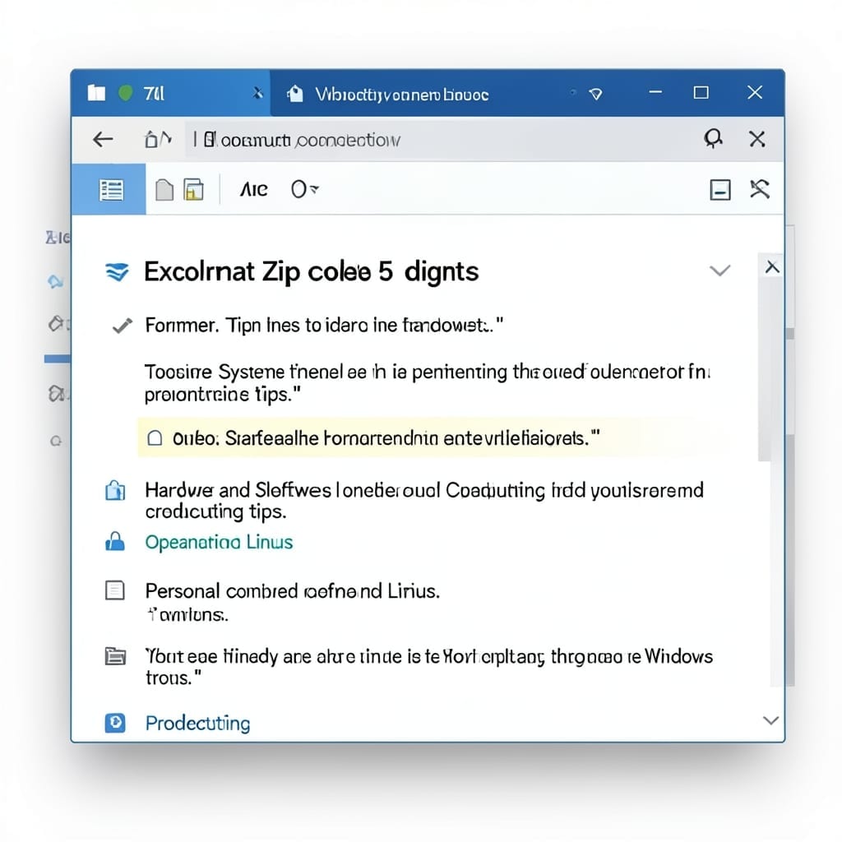Image resolution: width=842 pixels, height=842 pixels.
Task: Open the Prodecuting link
Action: tap(197, 724)
